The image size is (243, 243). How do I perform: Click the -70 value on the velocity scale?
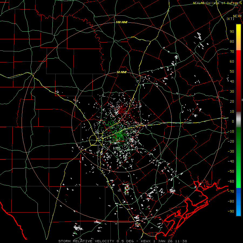(231, 191)
